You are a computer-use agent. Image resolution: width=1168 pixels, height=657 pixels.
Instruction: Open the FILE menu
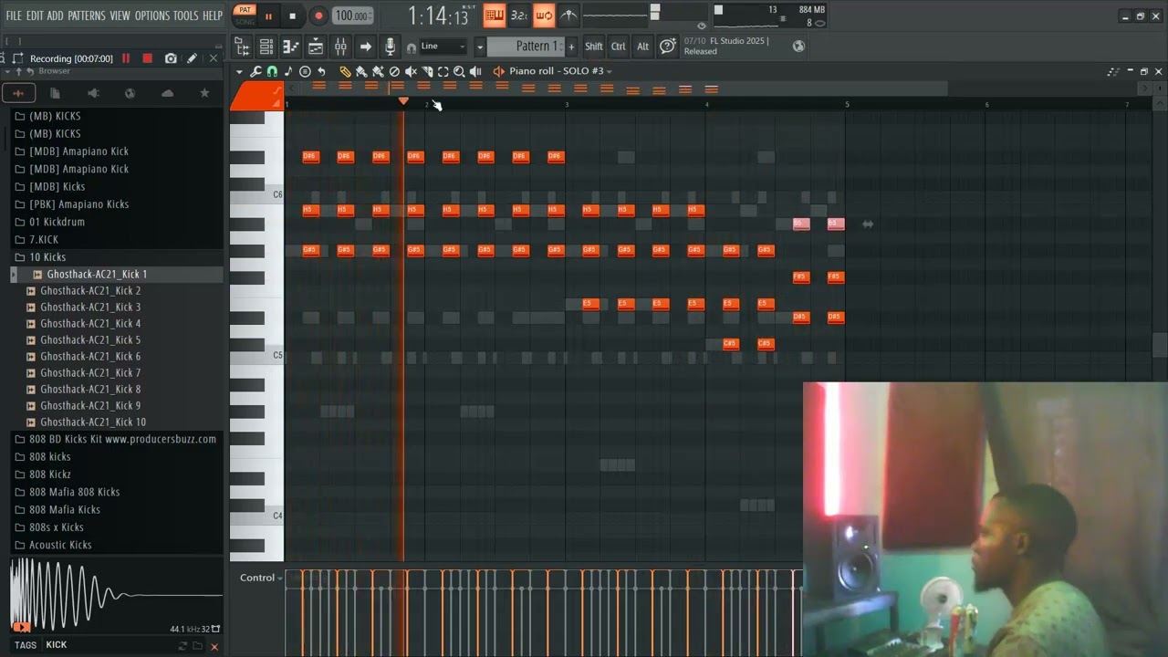click(14, 16)
